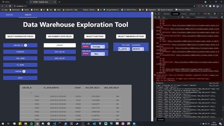Toggle the TAIL_NUM aggregator field
Screen dimensions: 224x126
point(20,58)
